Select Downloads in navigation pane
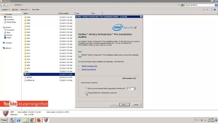Image resolution: width=218 pixels, height=123 pixels. click(10, 19)
